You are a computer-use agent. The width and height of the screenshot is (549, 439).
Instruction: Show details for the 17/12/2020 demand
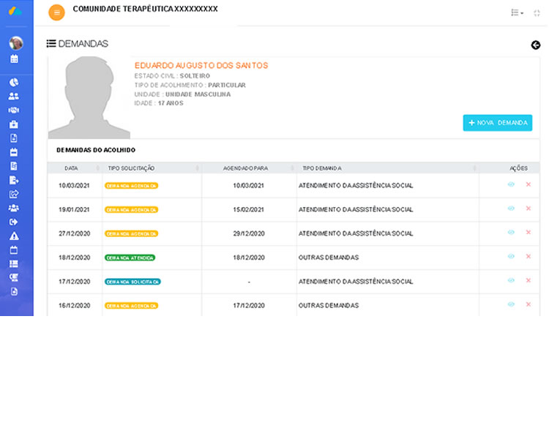point(511,281)
